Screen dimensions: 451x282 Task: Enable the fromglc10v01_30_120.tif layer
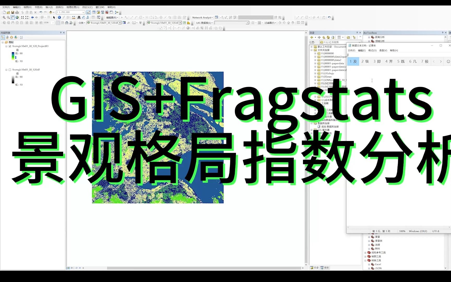[x=10, y=70]
